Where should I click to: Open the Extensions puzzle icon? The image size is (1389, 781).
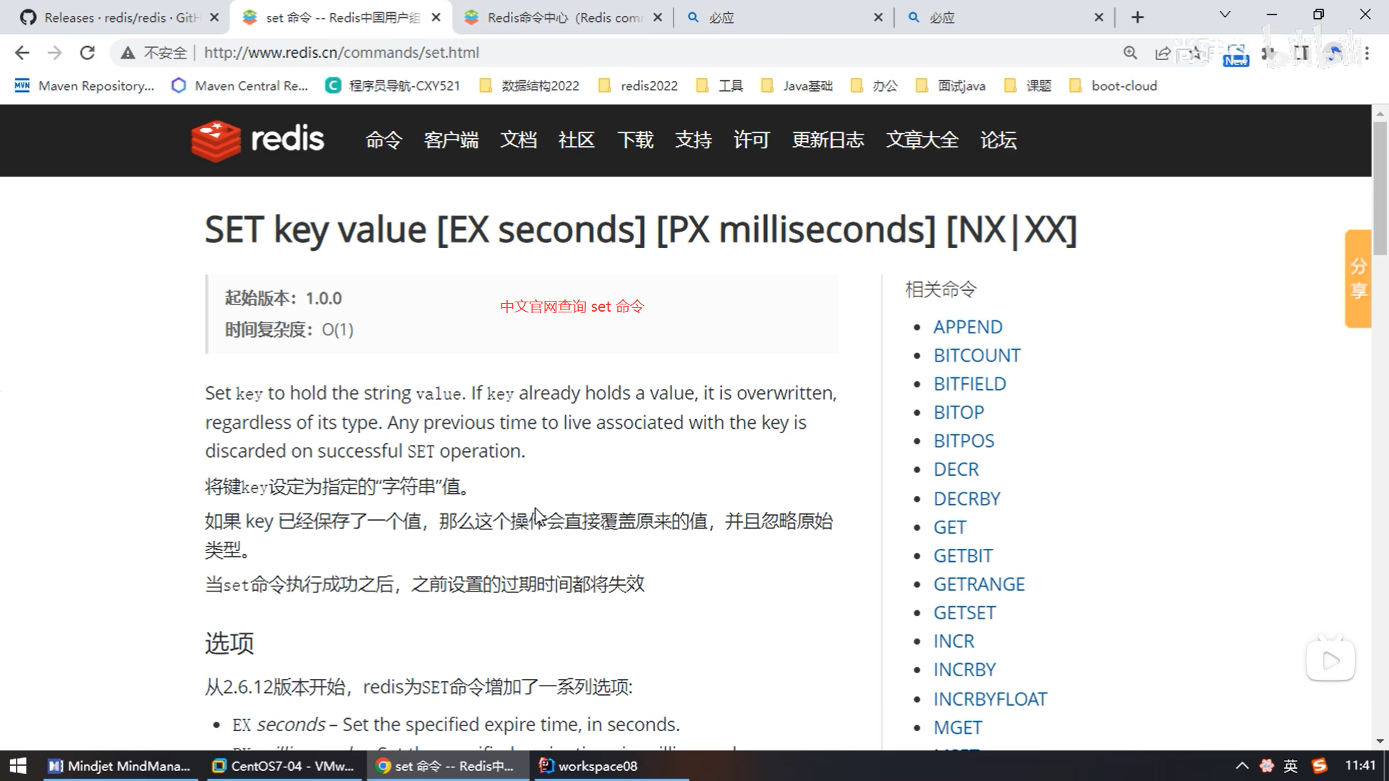coord(1268,53)
